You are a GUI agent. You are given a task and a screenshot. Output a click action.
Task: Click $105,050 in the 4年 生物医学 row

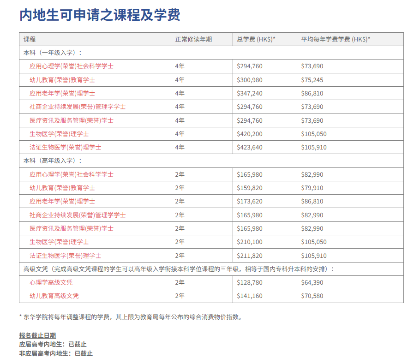pos(314,134)
